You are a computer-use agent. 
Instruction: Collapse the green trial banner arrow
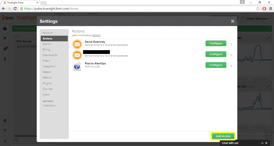(x=269, y=28)
